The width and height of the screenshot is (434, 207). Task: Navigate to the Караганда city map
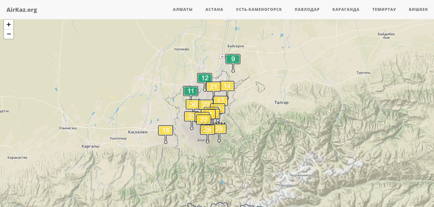point(346,10)
